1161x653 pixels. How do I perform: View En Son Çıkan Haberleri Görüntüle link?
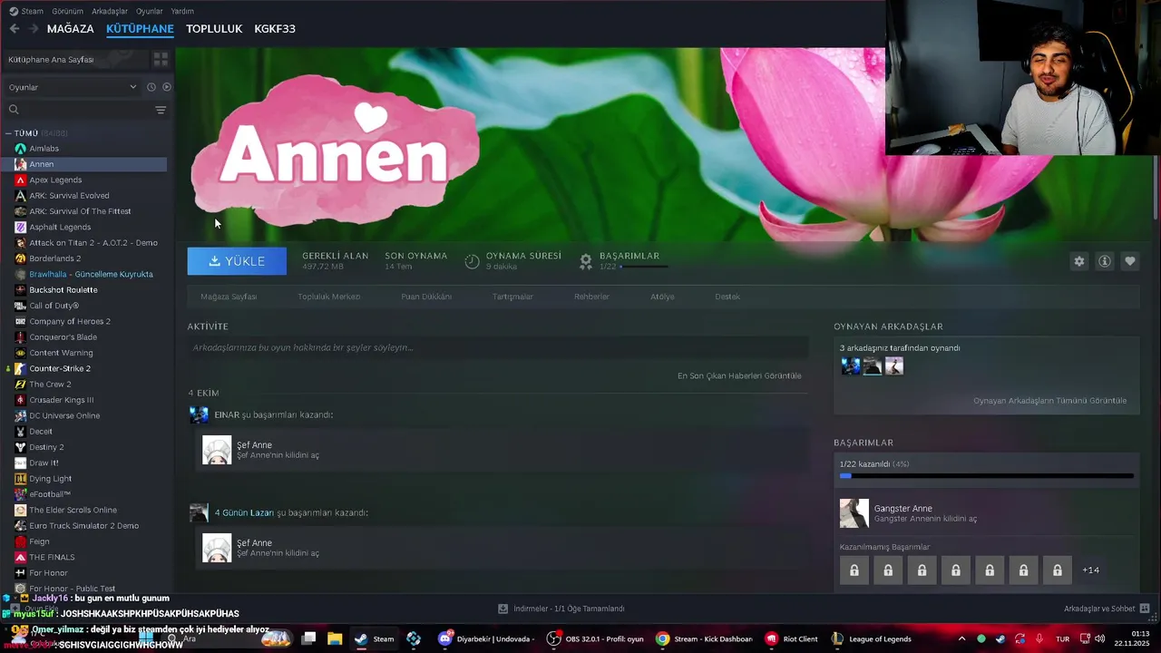[739, 375]
